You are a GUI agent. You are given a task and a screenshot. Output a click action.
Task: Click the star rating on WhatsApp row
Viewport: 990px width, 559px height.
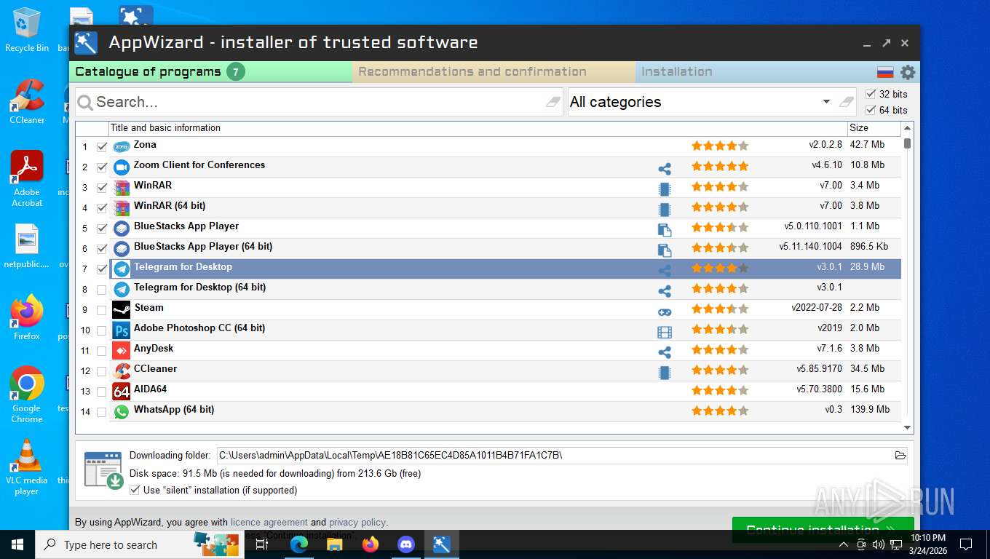coord(719,411)
